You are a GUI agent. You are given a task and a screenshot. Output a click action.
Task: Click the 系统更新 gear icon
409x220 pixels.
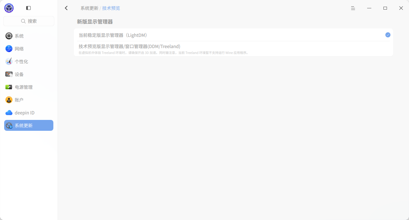(x=9, y=126)
